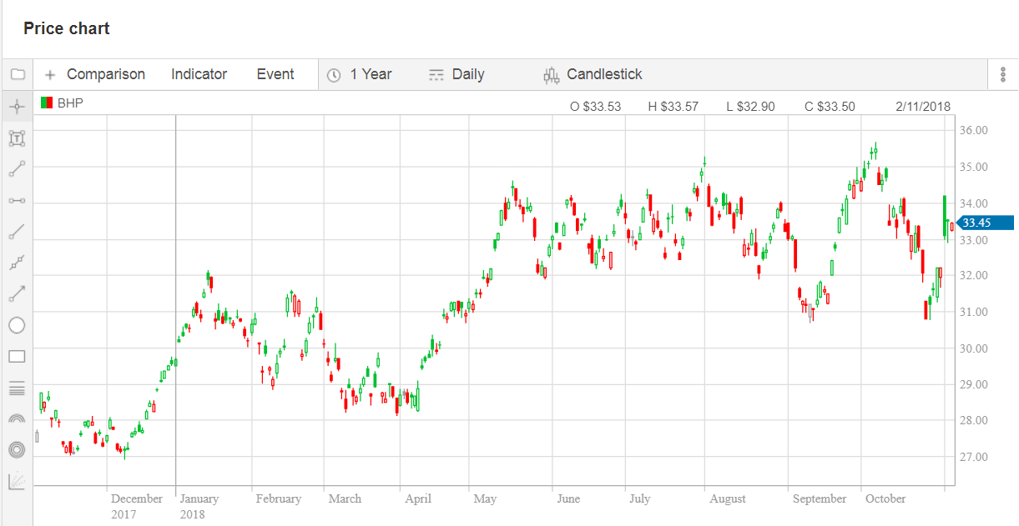Open the 1 Year range dropdown

point(360,74)
